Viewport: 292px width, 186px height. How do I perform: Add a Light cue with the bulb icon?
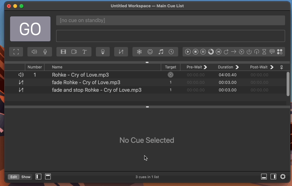tap(102, 52)
